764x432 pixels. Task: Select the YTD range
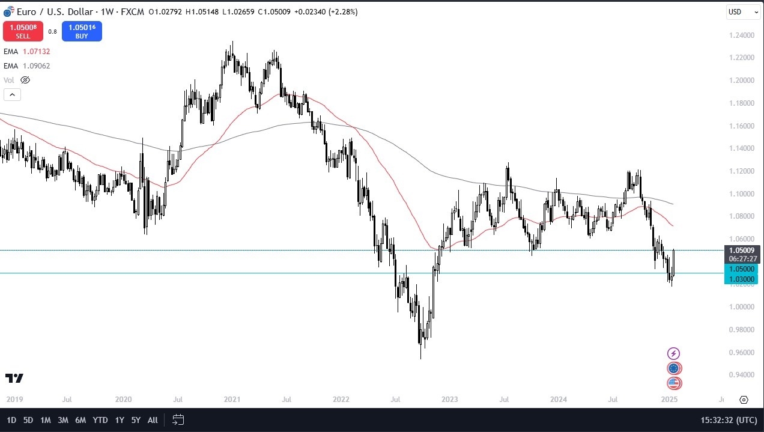100,420
